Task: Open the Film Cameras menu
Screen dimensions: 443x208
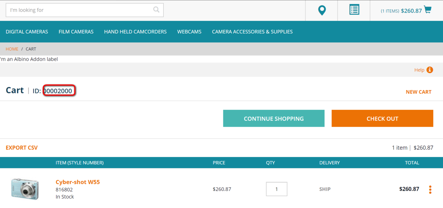Action: tap(76, 32)
